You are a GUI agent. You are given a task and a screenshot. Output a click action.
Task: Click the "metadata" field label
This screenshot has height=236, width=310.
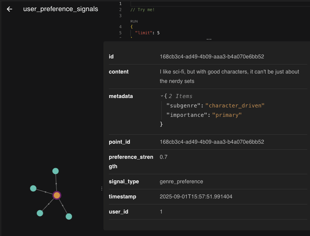[121, 96]
